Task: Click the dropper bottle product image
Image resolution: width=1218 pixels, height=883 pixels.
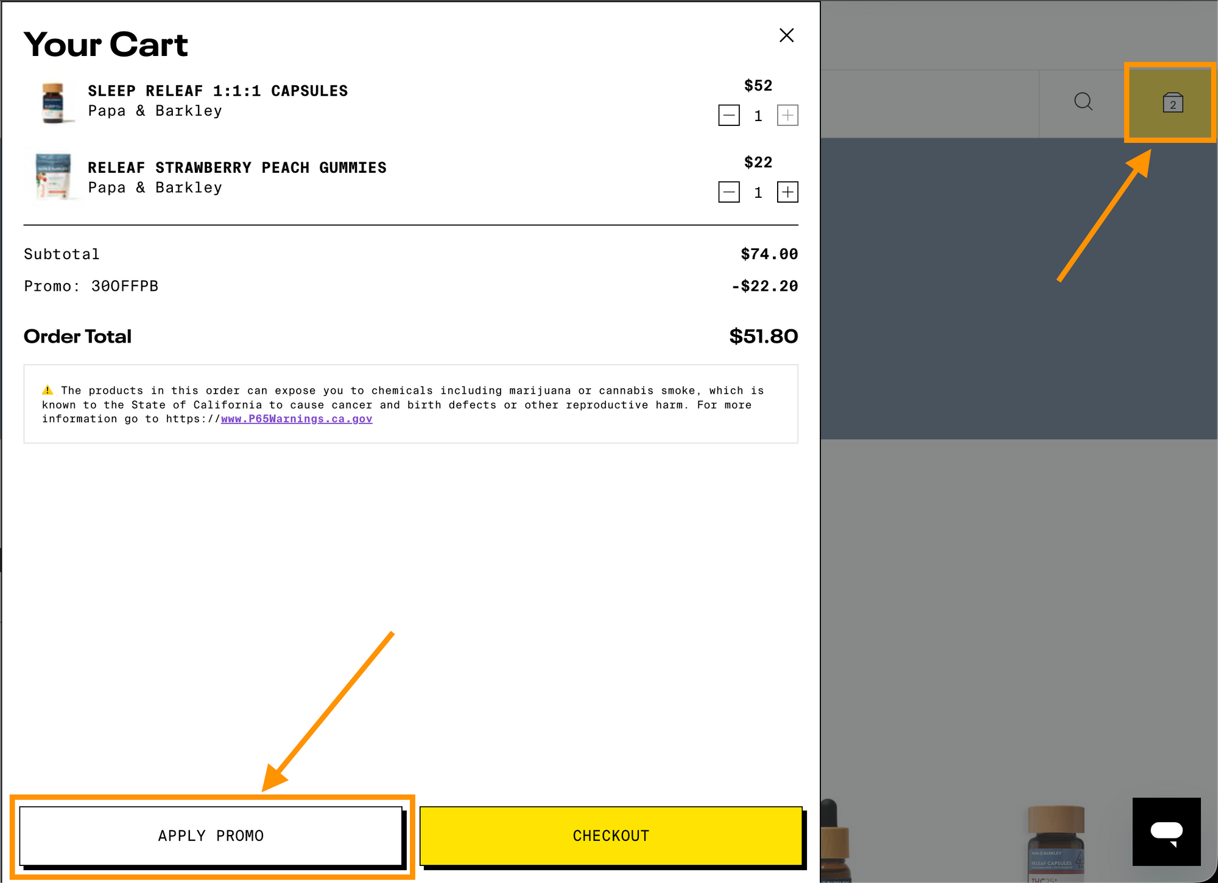Action: tap(834, 843)
